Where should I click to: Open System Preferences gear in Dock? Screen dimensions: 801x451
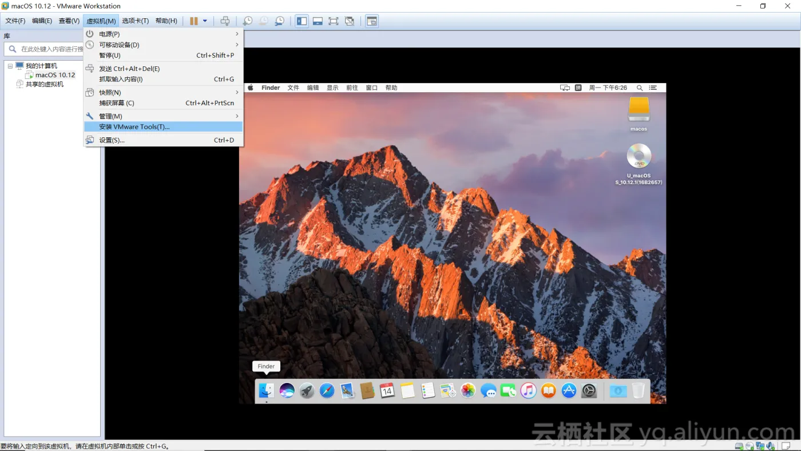[589, 391]
